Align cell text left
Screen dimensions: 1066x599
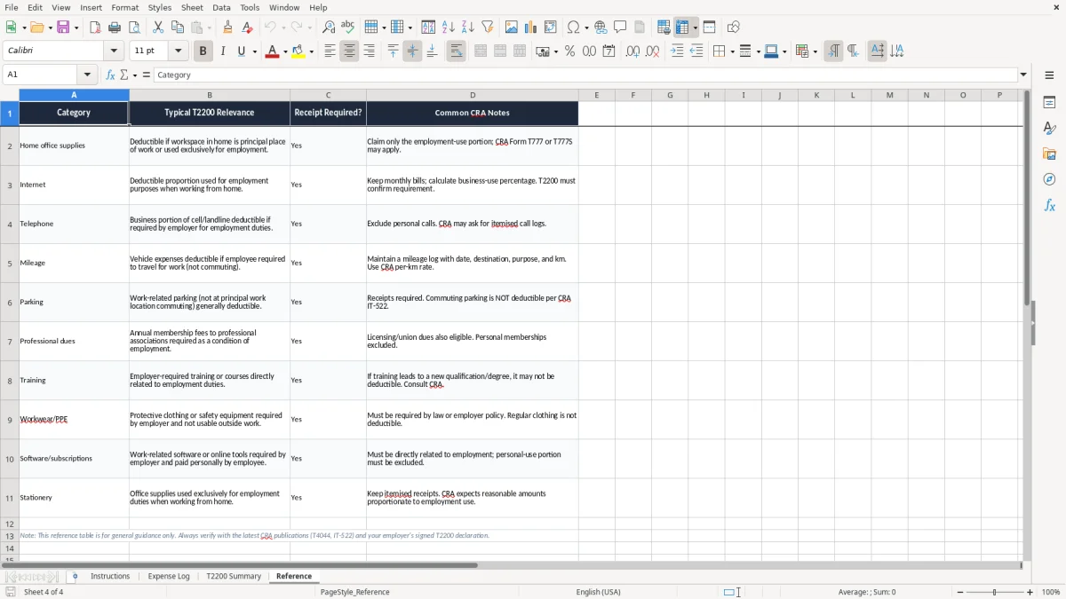pos(330,51)
